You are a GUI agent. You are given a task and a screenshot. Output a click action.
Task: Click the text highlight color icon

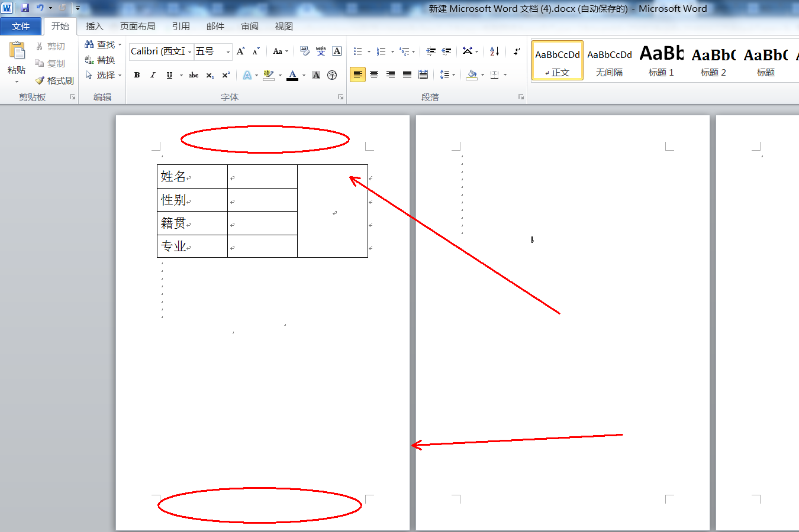click(269, 75)
